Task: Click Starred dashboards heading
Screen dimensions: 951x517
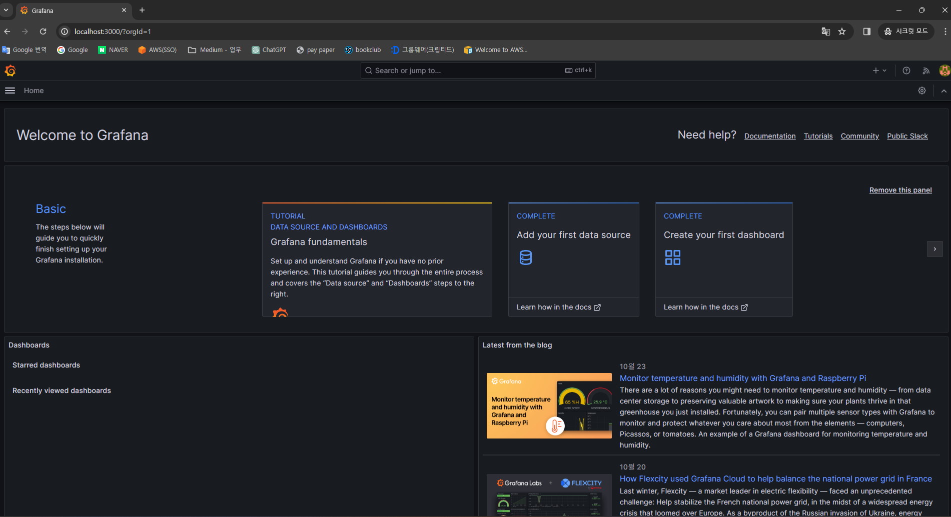Action: [x=46, y=365]
